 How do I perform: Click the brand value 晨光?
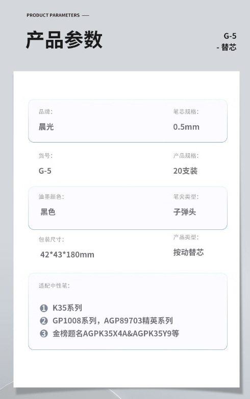click(x=46, y=127)
